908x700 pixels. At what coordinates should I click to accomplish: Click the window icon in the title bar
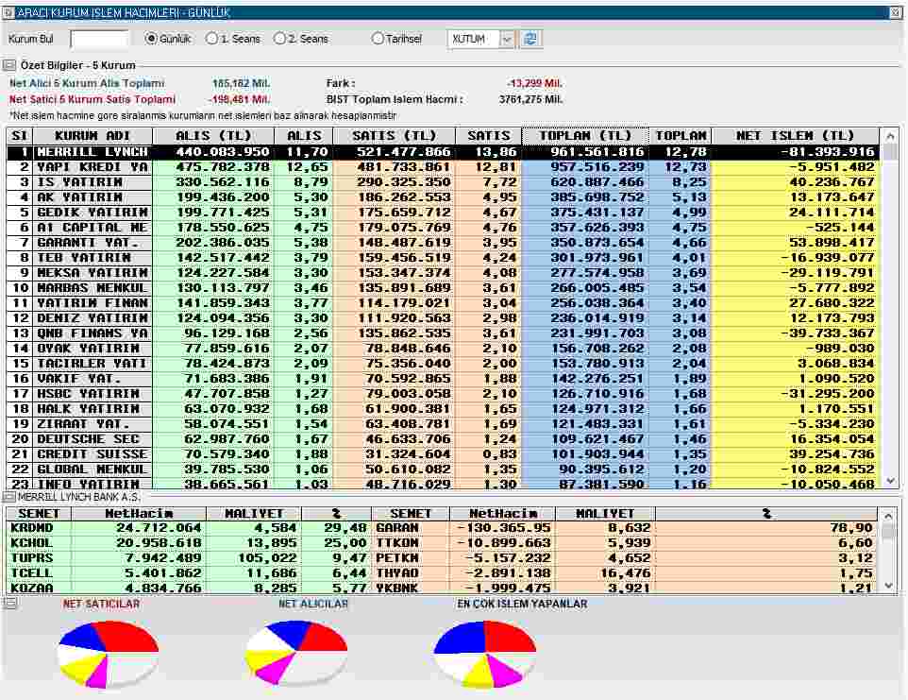[8, 12]
